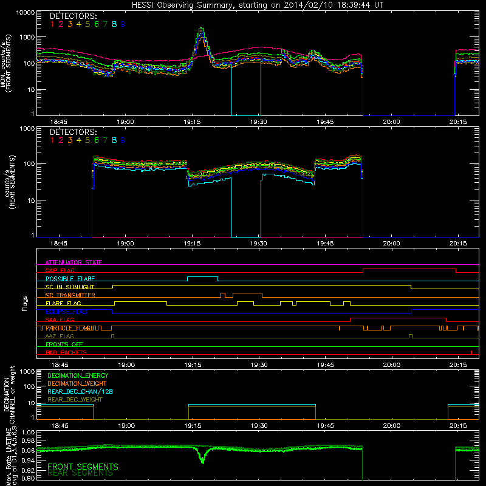Click REAR SEGMENTS legend in livetime plot
The image size is (486, 486).
80,473
